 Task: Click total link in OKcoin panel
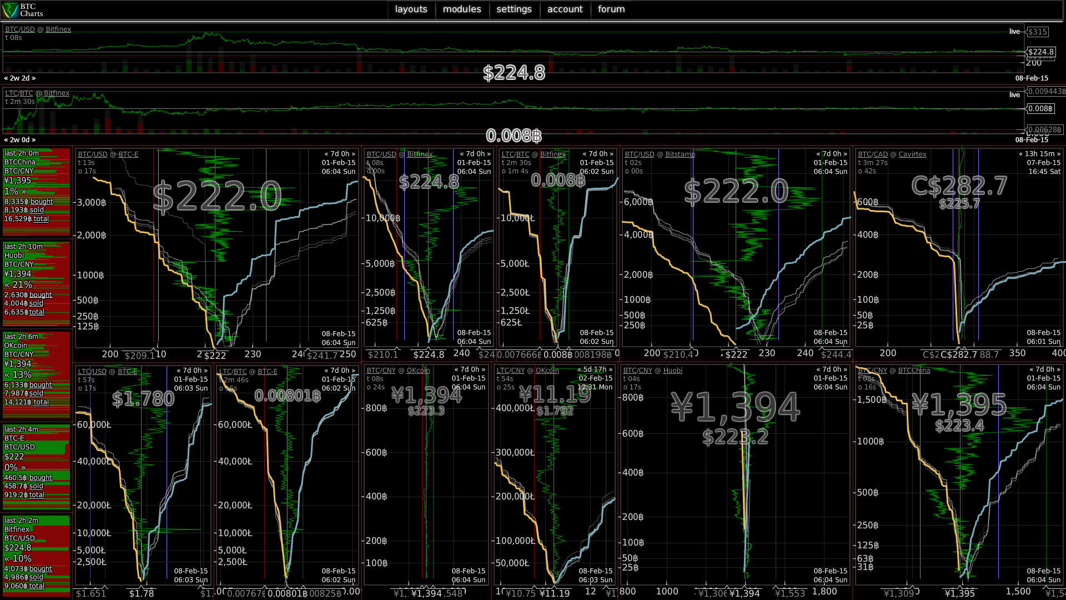click(x=41, y=402)
